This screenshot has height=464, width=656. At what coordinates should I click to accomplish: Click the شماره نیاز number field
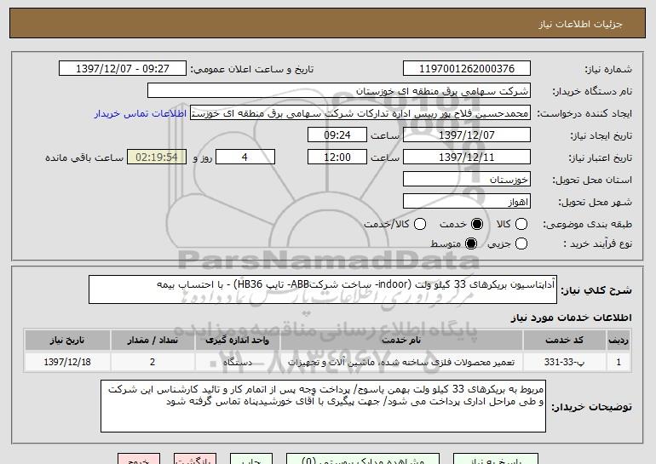(465, 68)
